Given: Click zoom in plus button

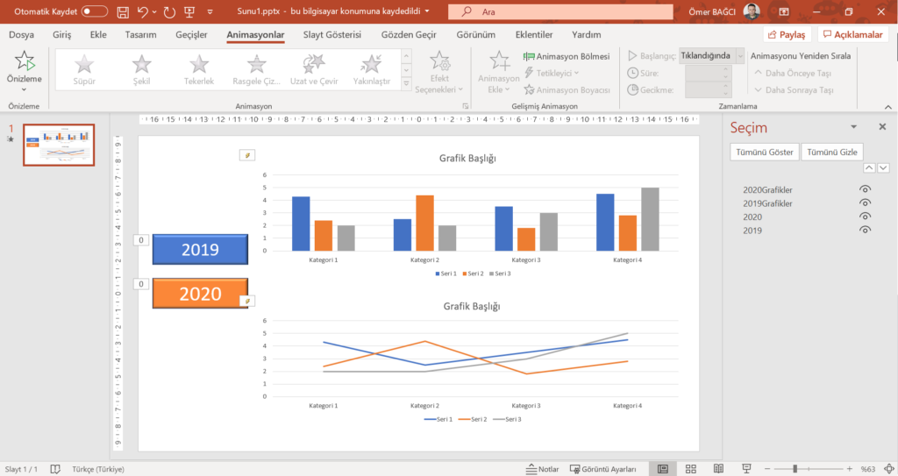Looking at the screenshot, I should click(849, 469).
